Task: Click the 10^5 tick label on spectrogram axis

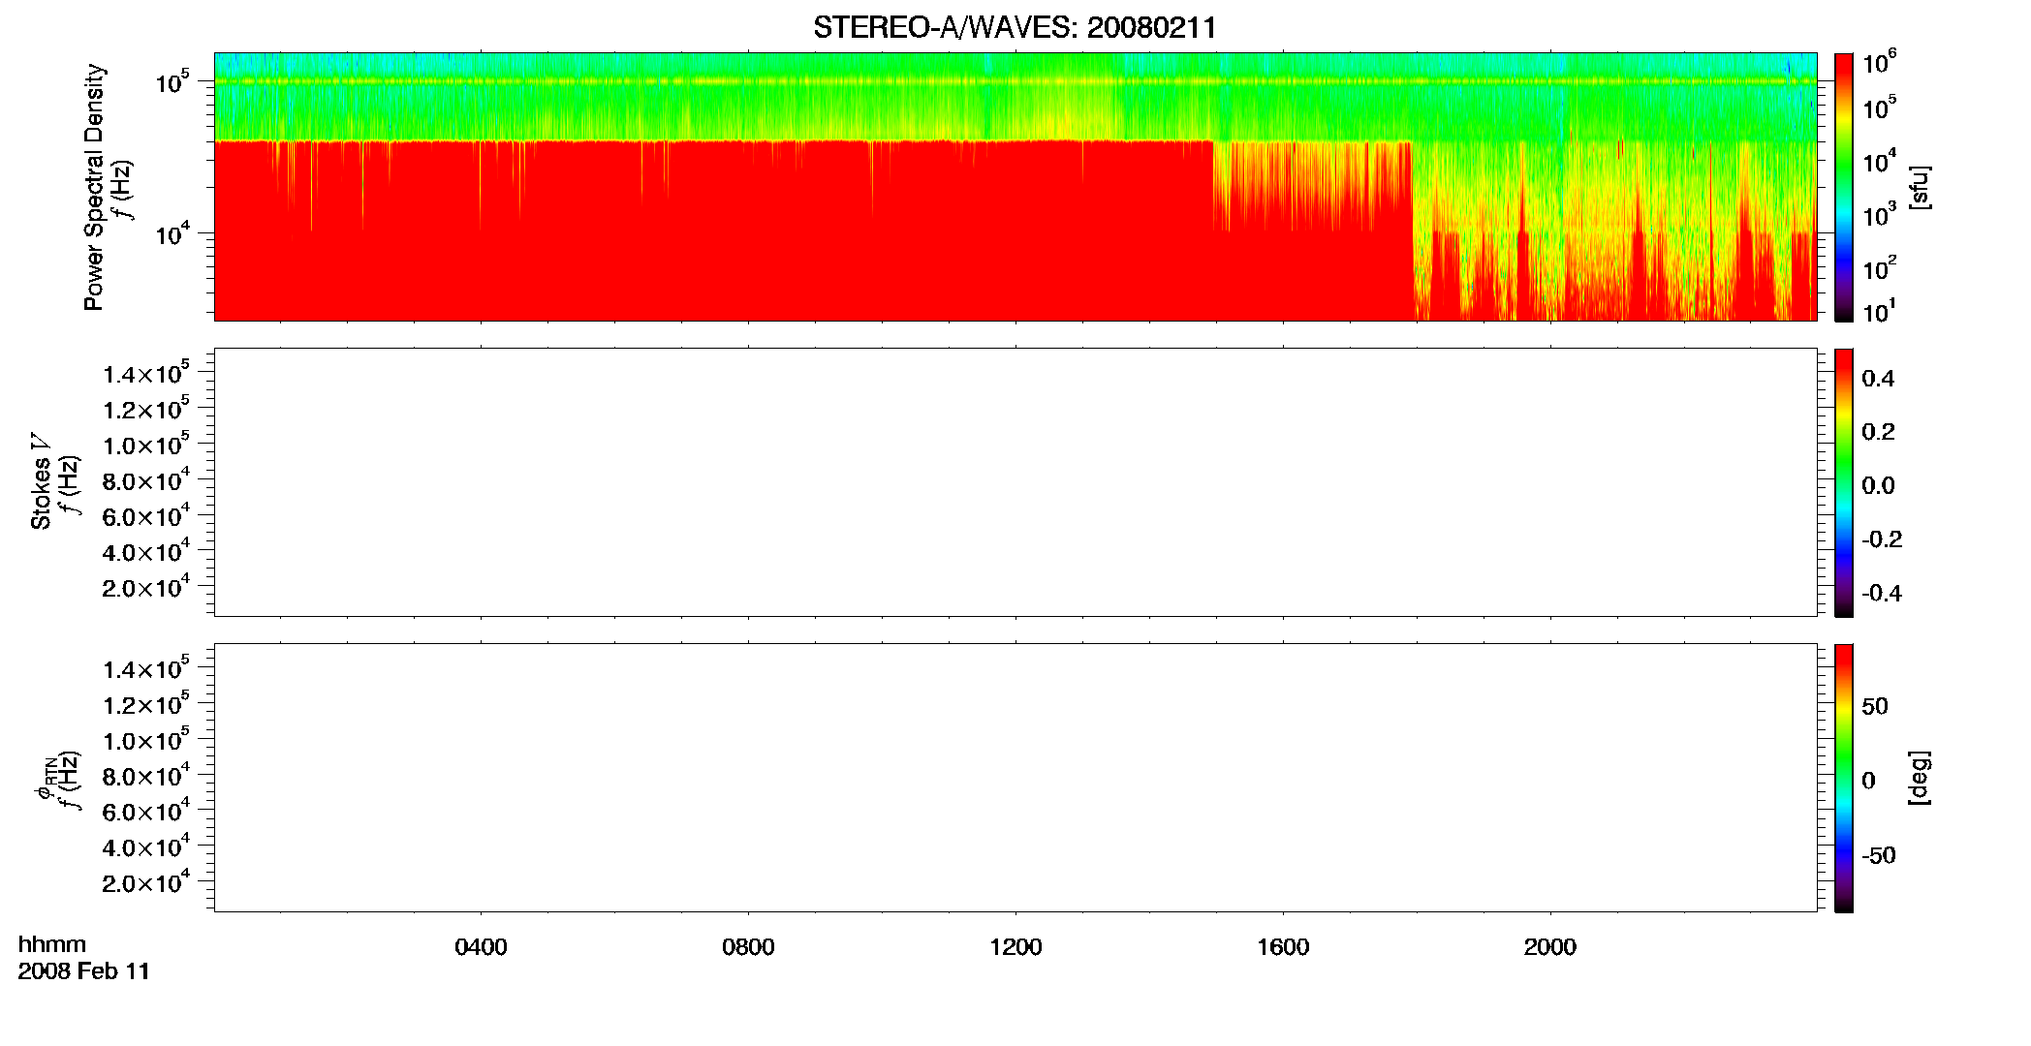Action: coord(172,82)
